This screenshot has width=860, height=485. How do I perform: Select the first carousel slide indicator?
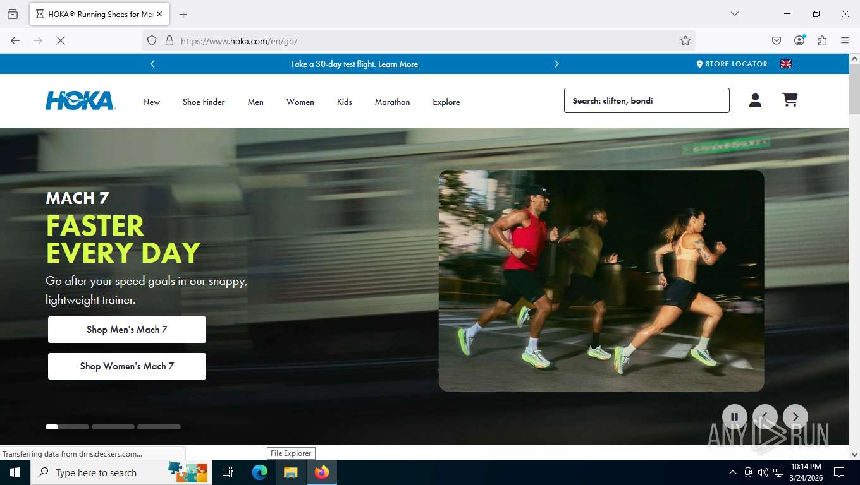click(x=67, y=427)
